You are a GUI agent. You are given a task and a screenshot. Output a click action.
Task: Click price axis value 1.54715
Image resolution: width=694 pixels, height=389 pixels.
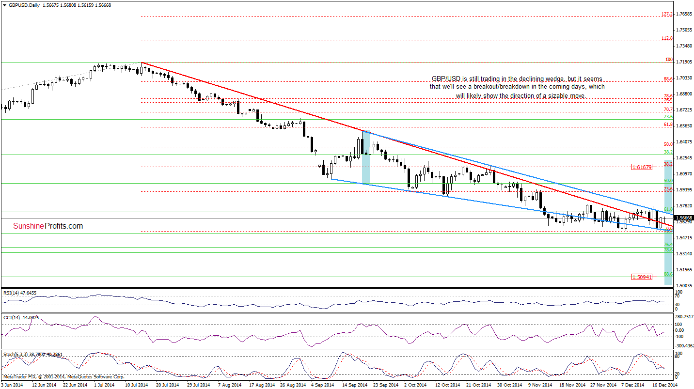coord(684,238)
